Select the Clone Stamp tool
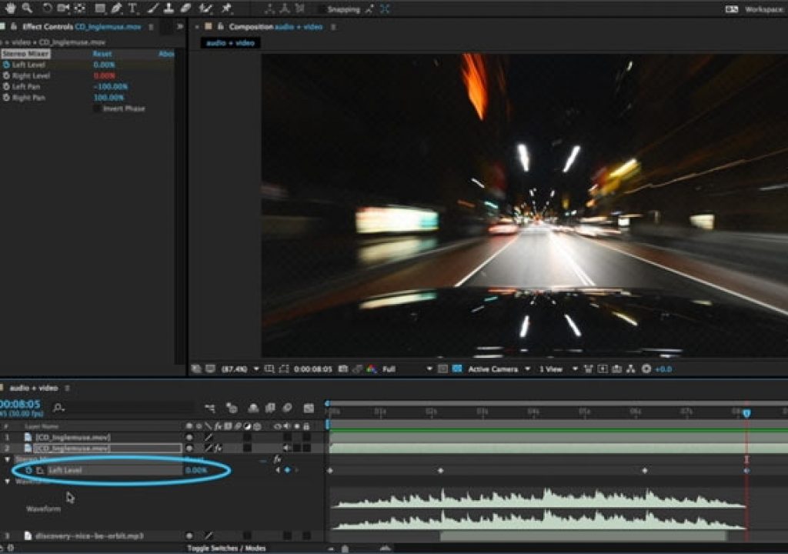The height and width of the screenshot is (554, 788). tap(169, 8)
